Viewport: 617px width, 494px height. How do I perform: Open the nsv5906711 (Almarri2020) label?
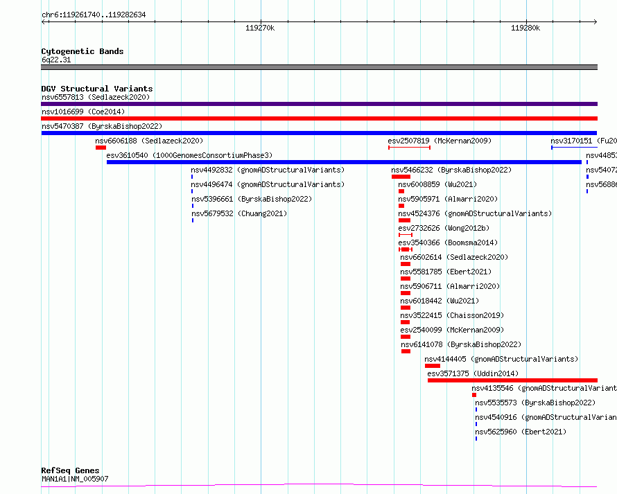pos(450,286)
